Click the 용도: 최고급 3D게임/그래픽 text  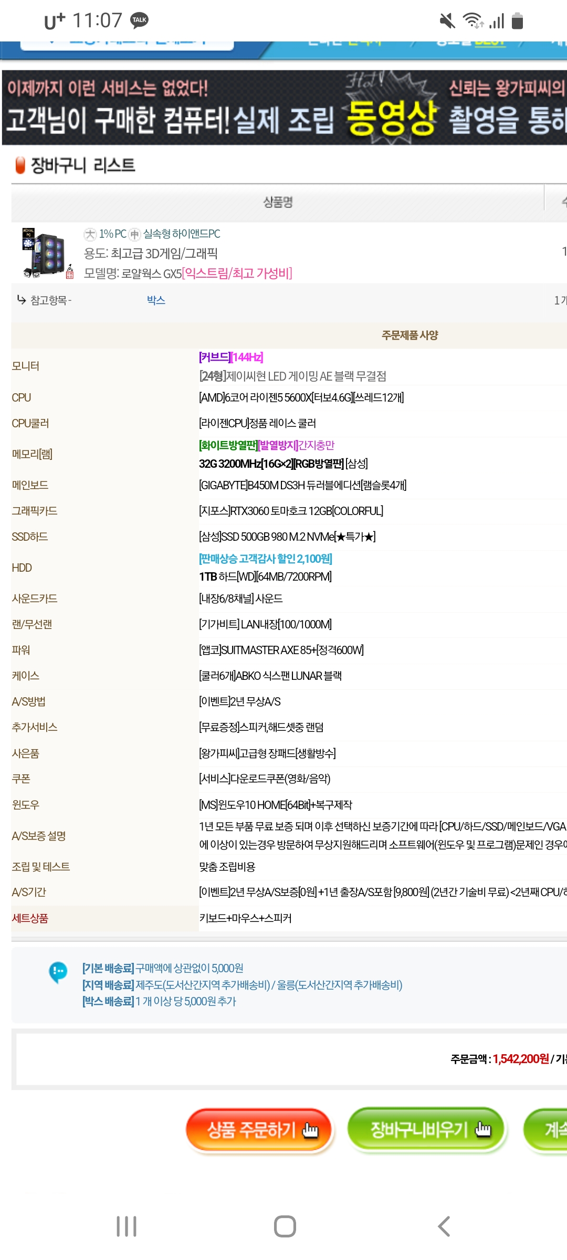[151, 254]
